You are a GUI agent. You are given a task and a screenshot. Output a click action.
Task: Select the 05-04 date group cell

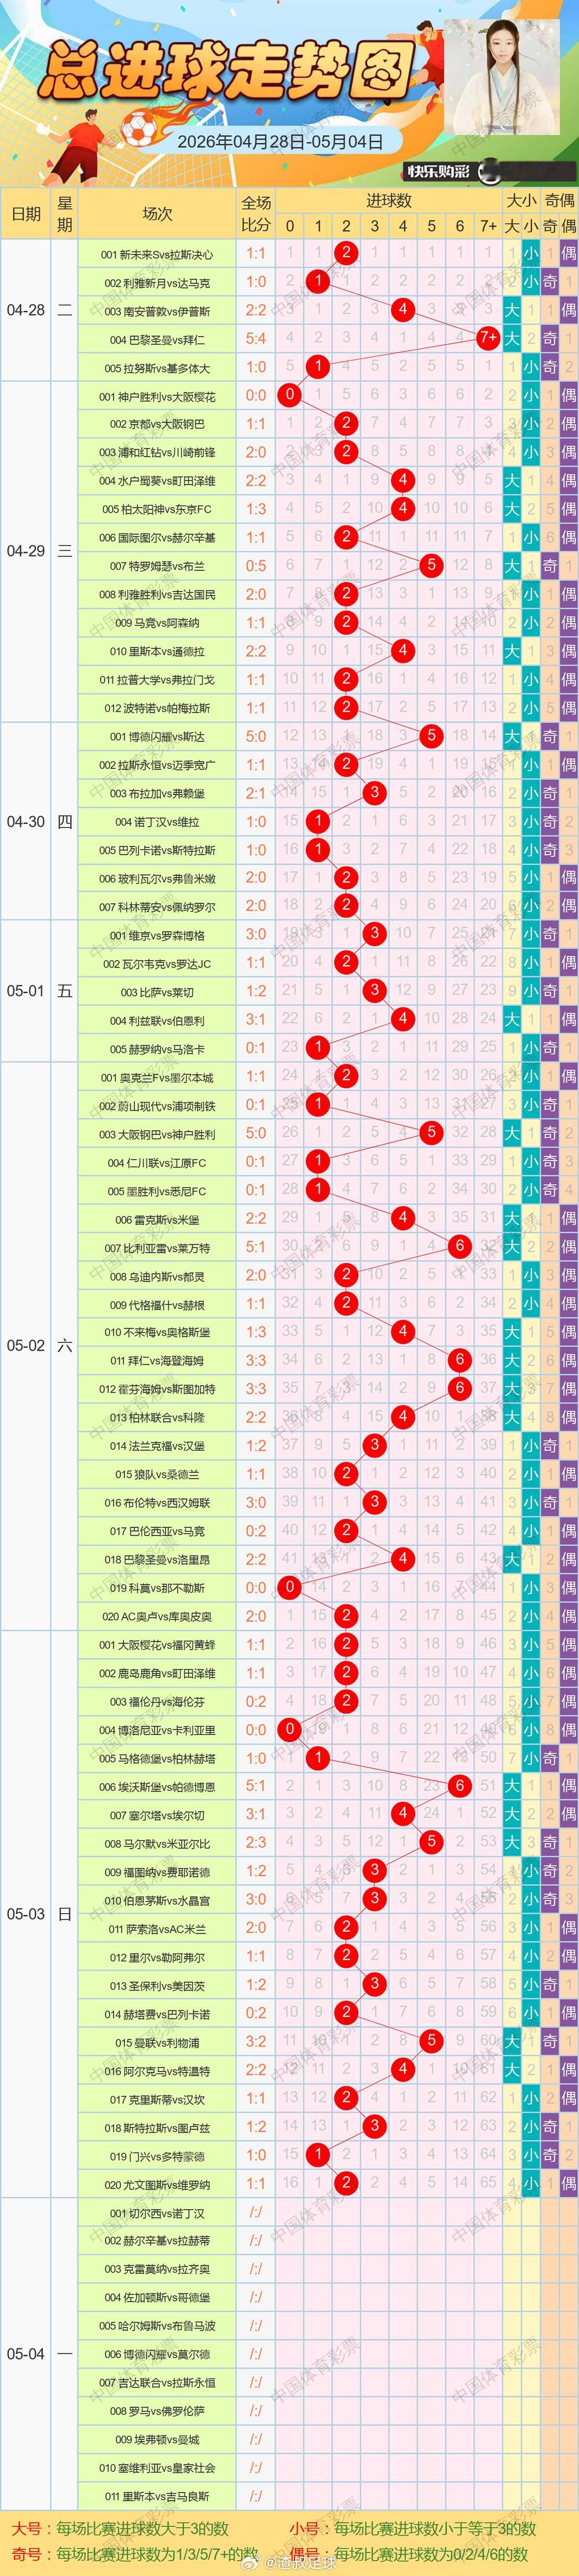click(26, 2354)
